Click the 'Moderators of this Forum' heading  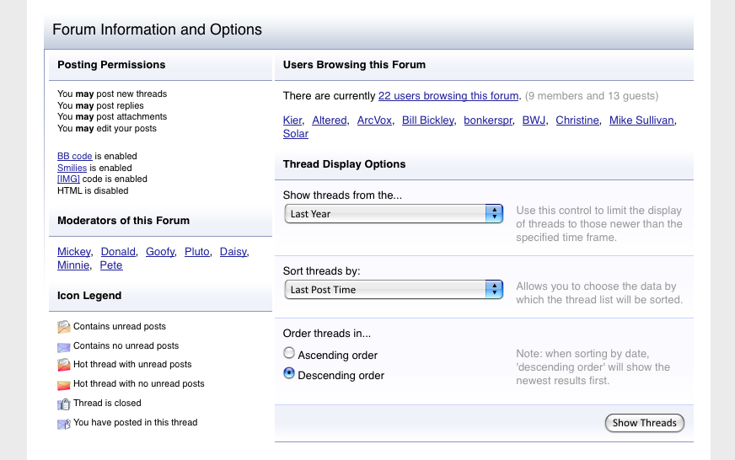(123, 221)
